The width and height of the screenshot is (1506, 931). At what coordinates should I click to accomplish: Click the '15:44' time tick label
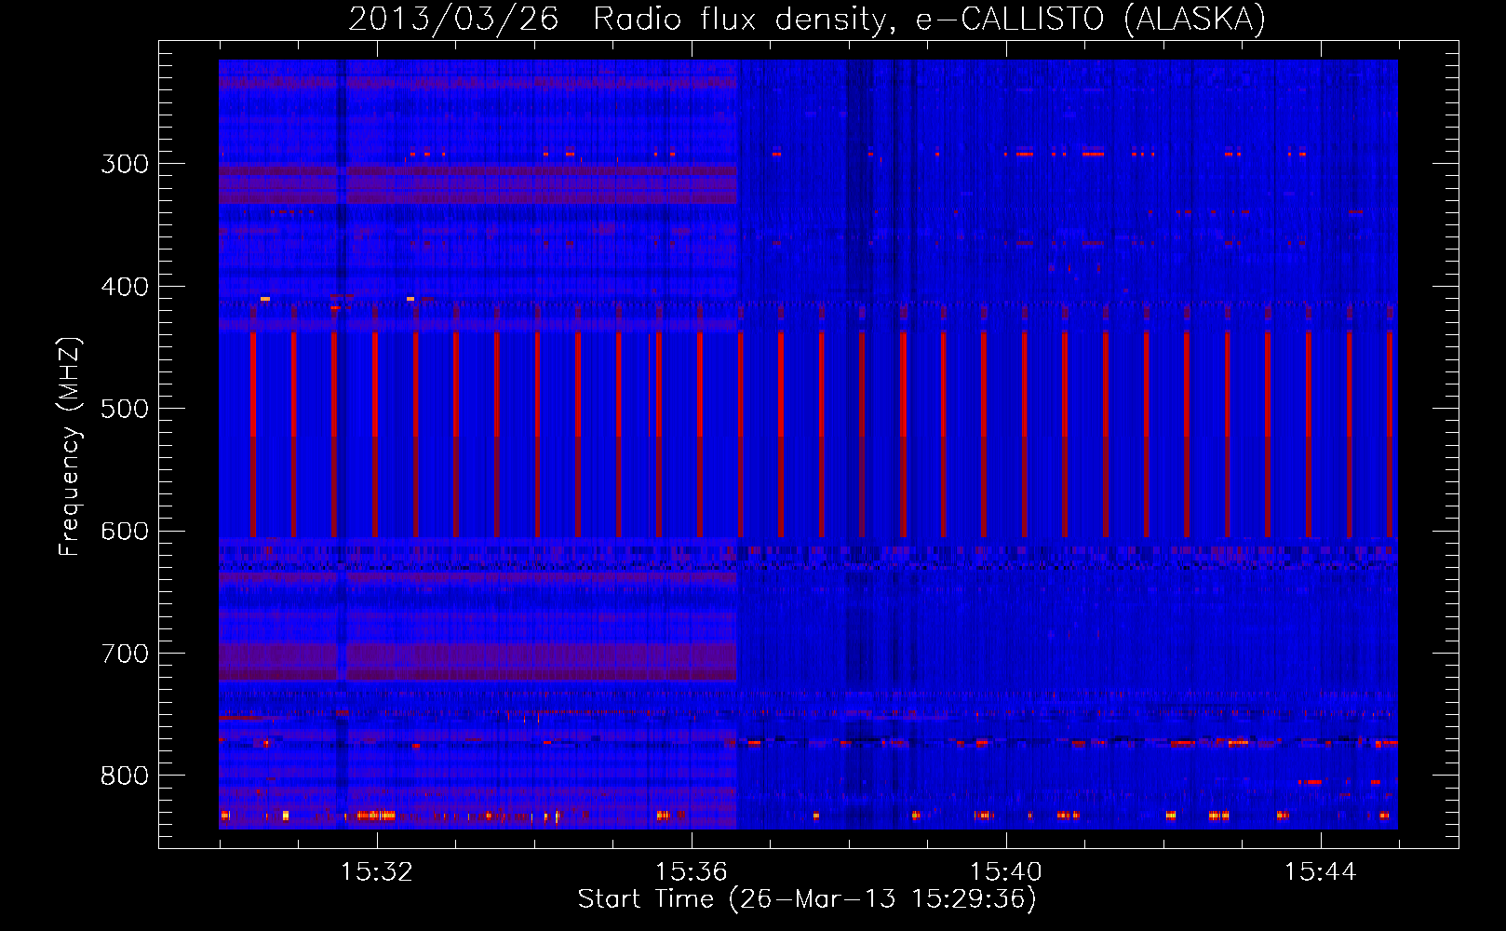(1321, 872)
